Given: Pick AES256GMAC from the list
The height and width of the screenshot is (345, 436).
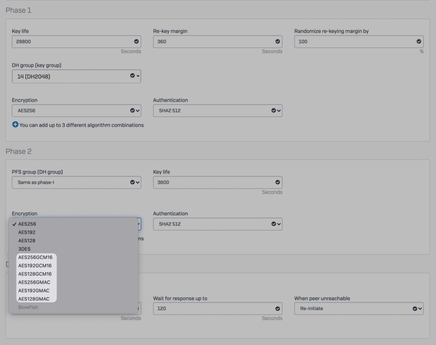Looking at the screenshot, I should (x=73, y=282).
